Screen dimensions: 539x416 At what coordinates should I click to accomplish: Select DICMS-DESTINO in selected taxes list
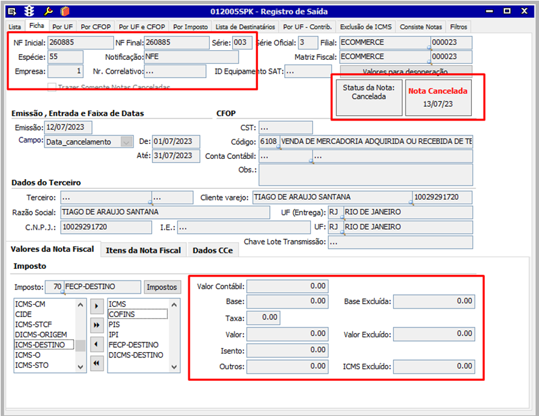pos(136,355)
